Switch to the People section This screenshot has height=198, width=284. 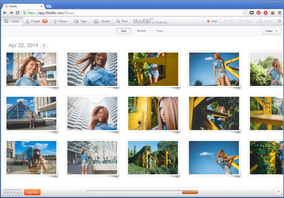(36, 21)
